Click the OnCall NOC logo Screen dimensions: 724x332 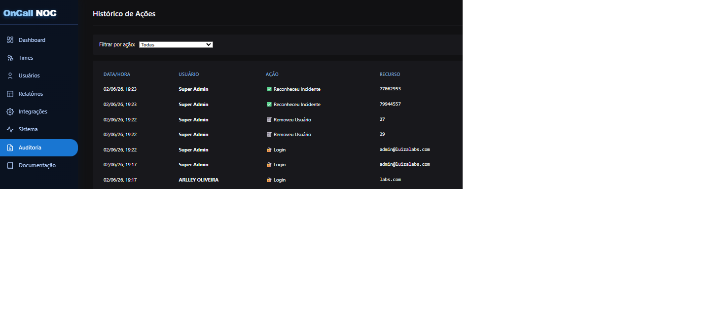coord(30,13)
